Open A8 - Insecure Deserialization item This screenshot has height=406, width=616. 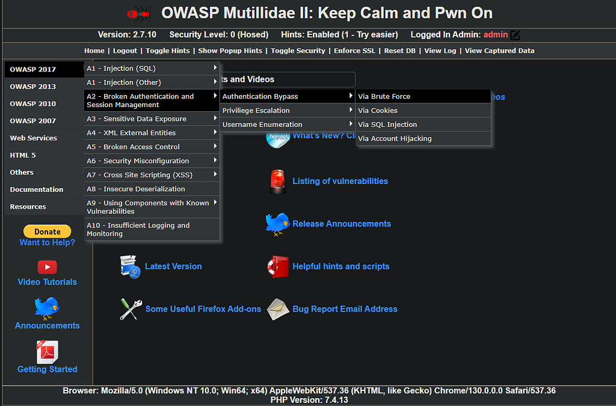point(152,189)
